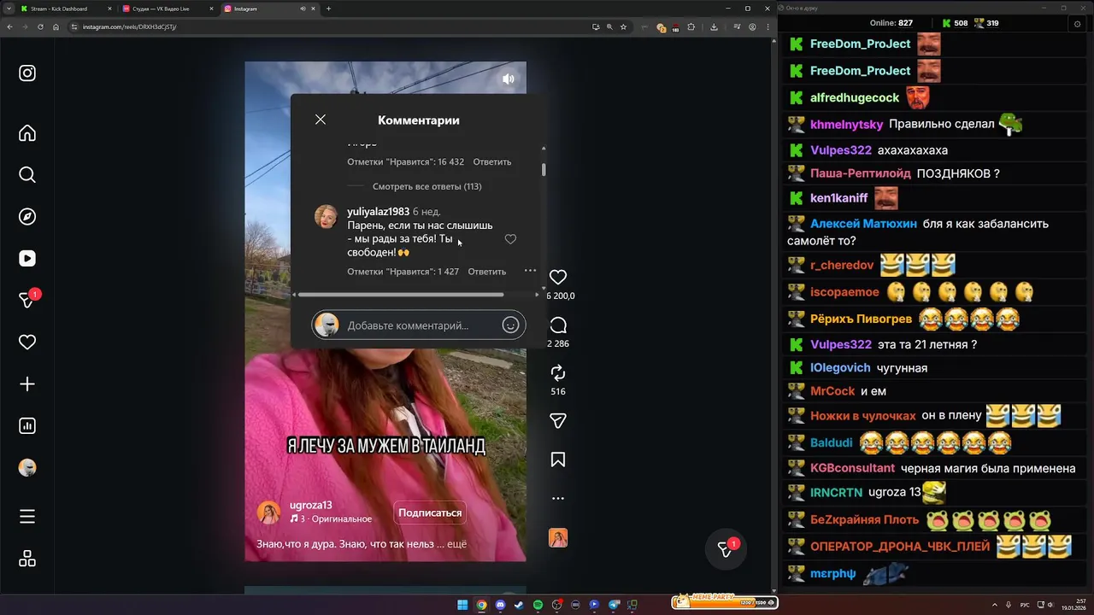Go to Home in Instagram sidebar
This screenshot has width=1094, height=615.
pos(27,133)
